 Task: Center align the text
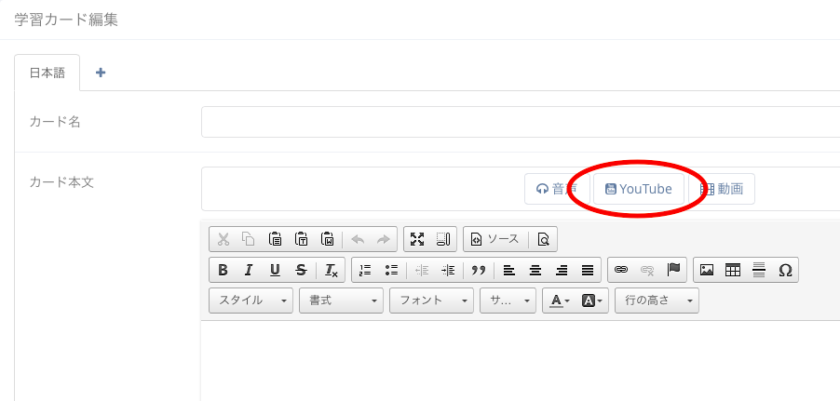(535, 271)
